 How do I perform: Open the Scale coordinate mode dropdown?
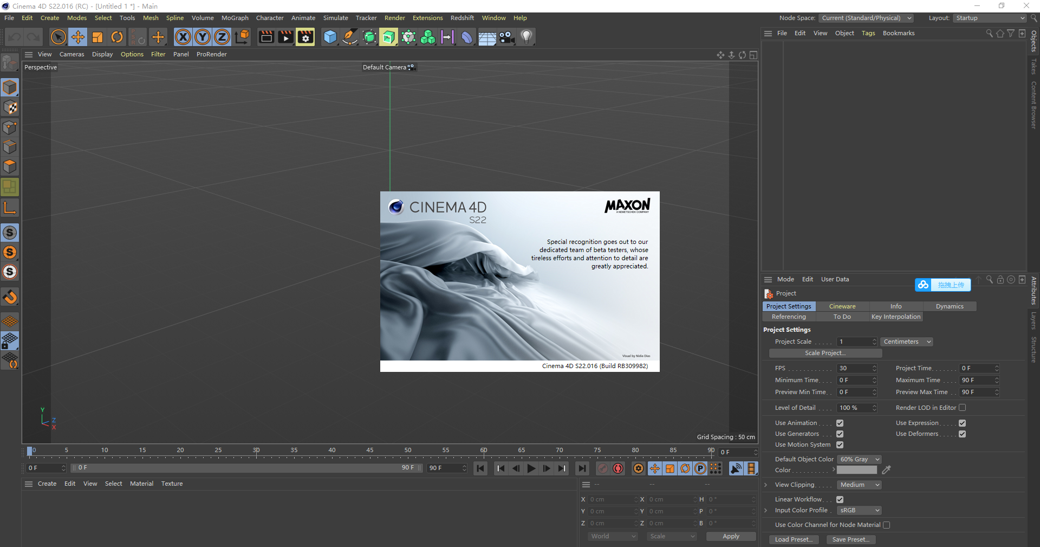tap(672, 536)
